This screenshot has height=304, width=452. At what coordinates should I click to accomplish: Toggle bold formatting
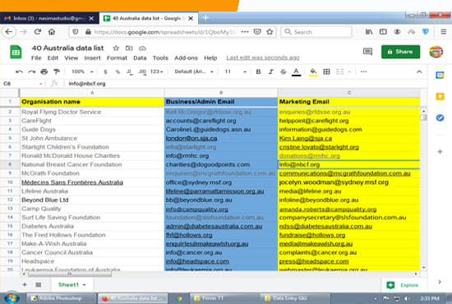pos(258,71)
